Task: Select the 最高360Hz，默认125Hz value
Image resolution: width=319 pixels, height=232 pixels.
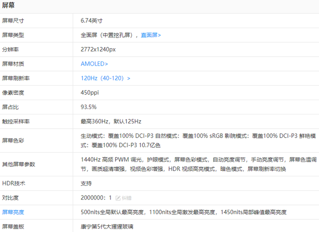Action: point(111,121)
